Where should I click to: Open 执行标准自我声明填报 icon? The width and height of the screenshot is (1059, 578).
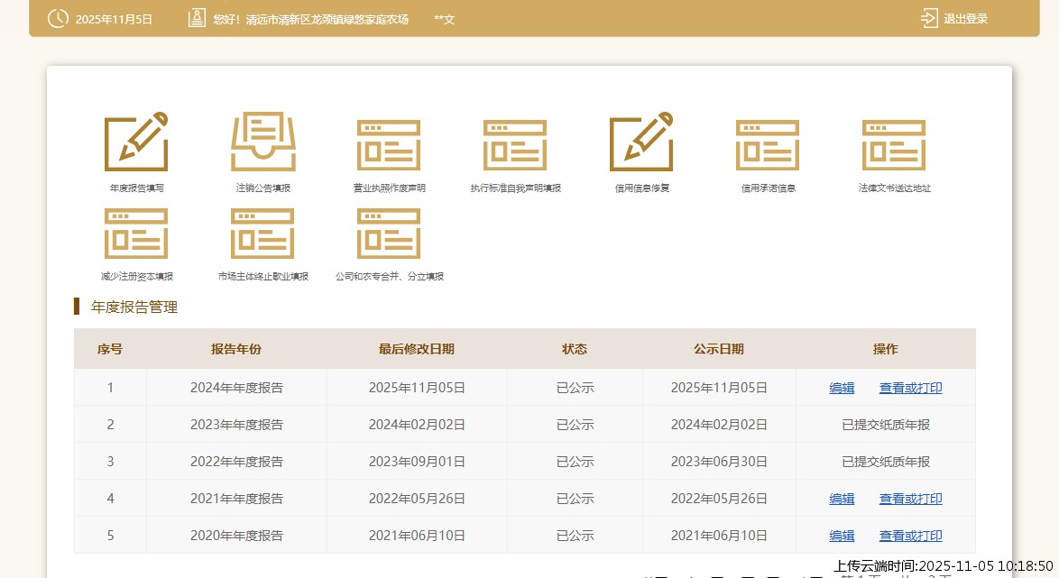[515, 144]
